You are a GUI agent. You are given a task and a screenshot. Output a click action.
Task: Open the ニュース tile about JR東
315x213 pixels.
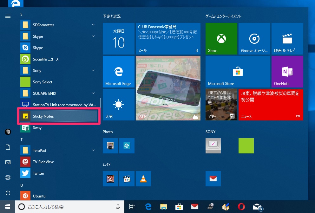tap(271, 104)
